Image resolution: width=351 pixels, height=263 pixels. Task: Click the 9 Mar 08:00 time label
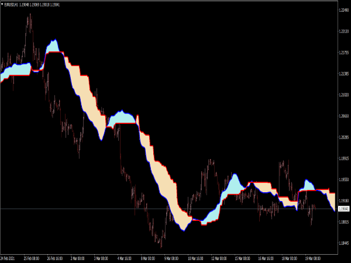[170, 258]
